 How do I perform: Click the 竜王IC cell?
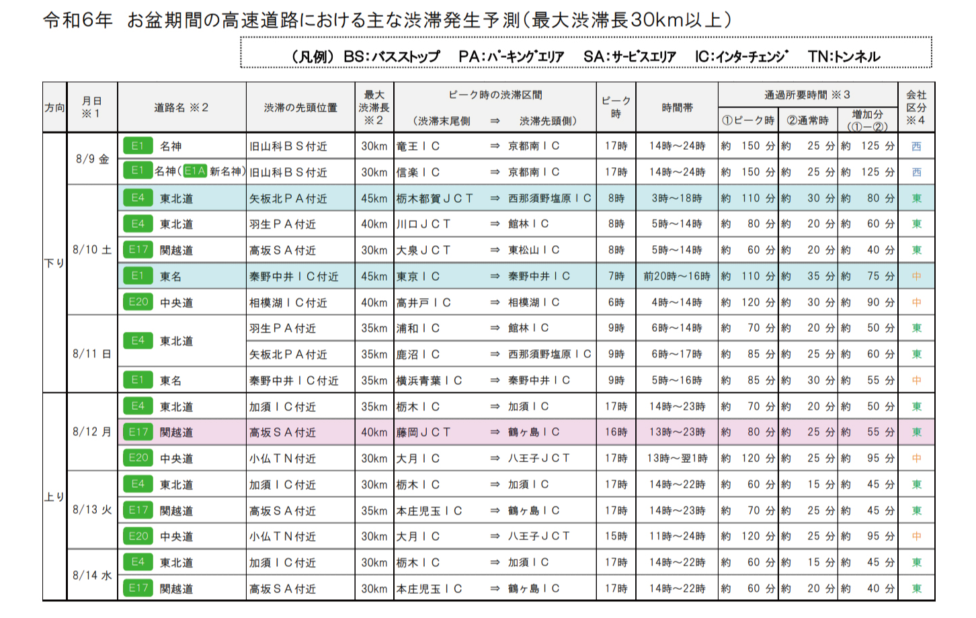click(418, 146)
